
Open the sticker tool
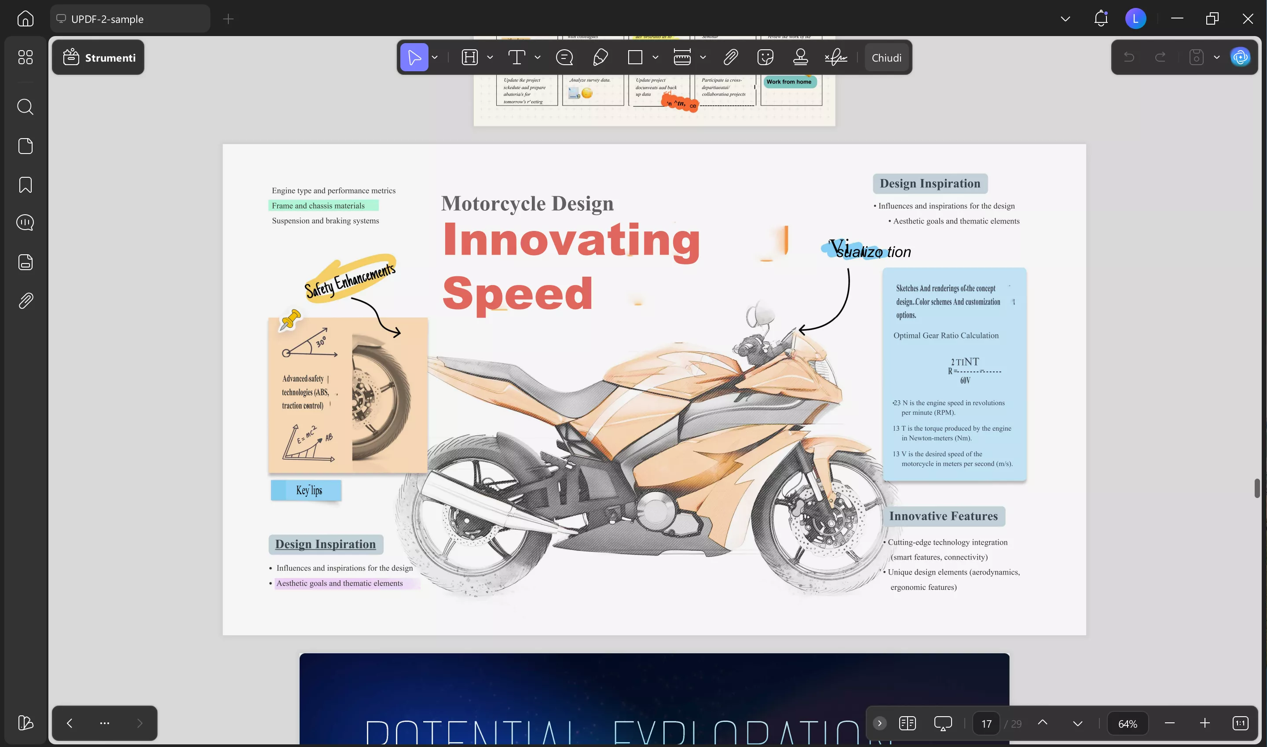pos(765,57)
